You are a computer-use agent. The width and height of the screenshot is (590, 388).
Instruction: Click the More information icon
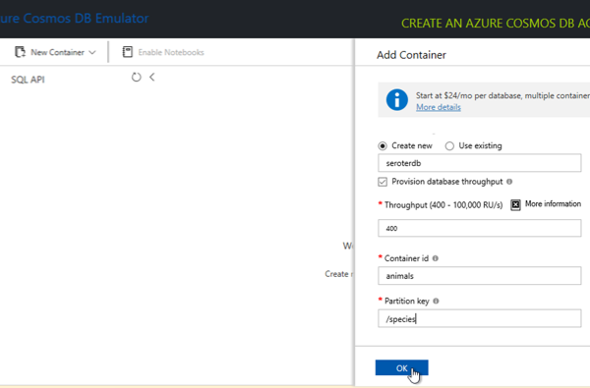tap(515, 204)
